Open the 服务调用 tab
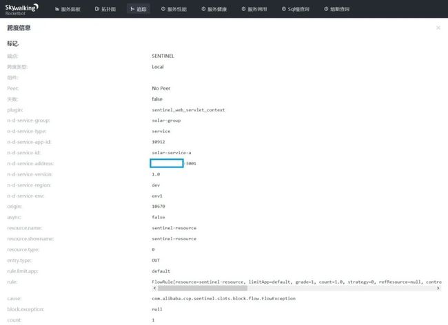Screen dimensions: 448x325 pyautogui.click(x=254, y=9)
